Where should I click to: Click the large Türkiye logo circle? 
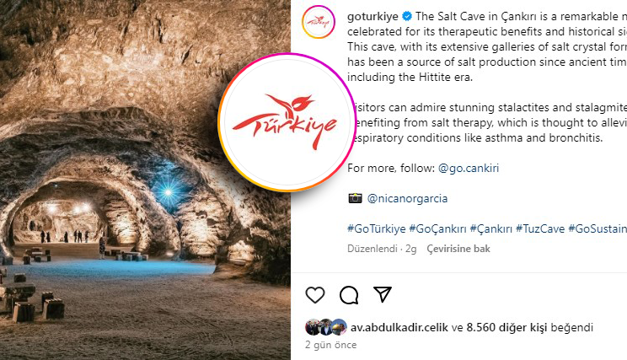click(x=287, y=123)
